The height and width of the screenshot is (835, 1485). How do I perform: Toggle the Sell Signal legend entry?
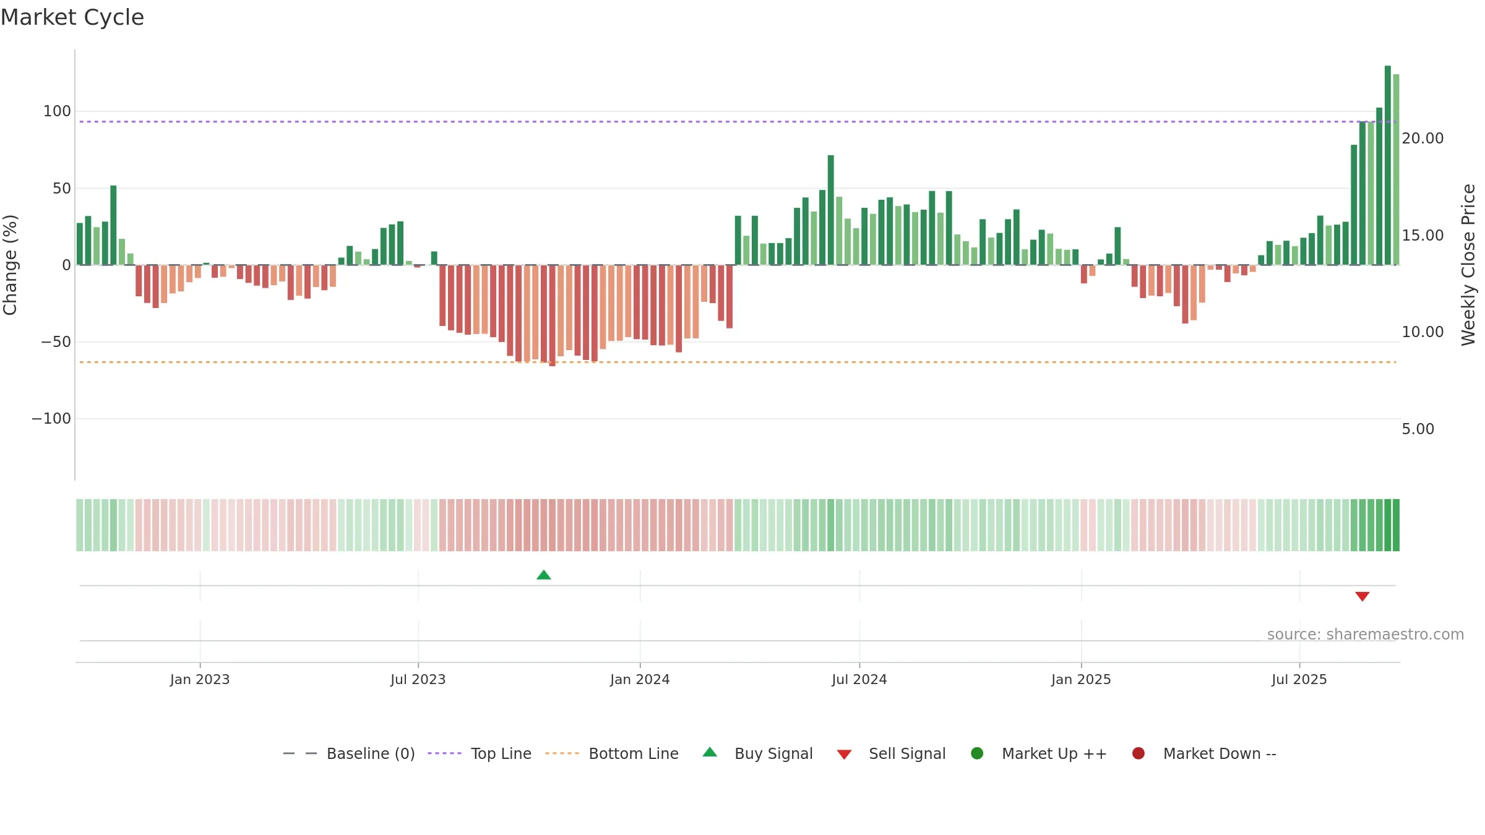pyautogui.click(x=892, y=754)
